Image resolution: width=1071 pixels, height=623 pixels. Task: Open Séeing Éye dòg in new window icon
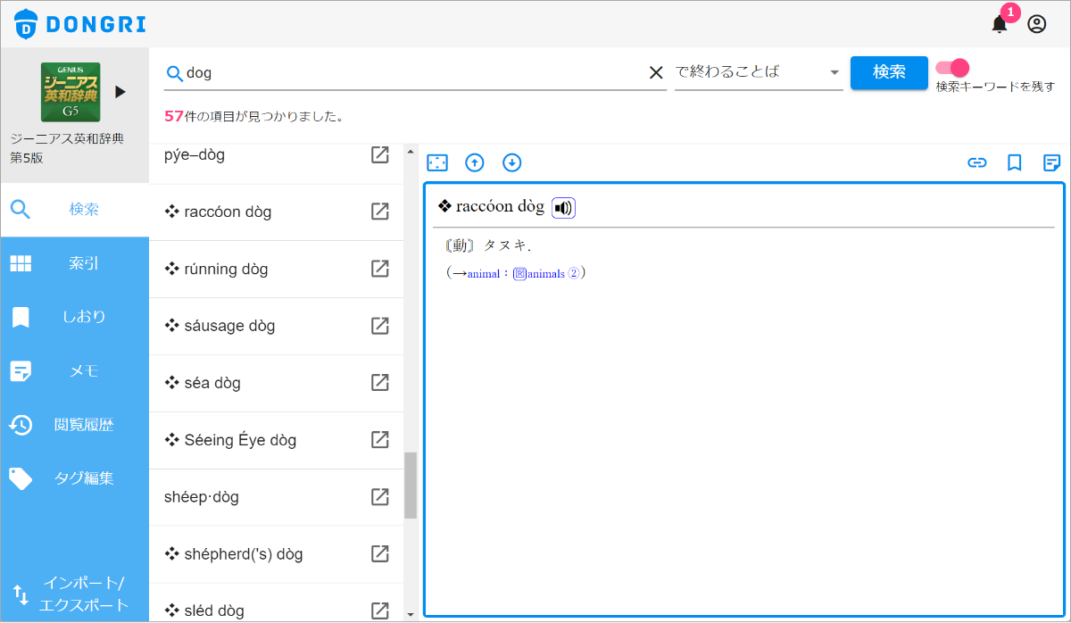[380, 440]
